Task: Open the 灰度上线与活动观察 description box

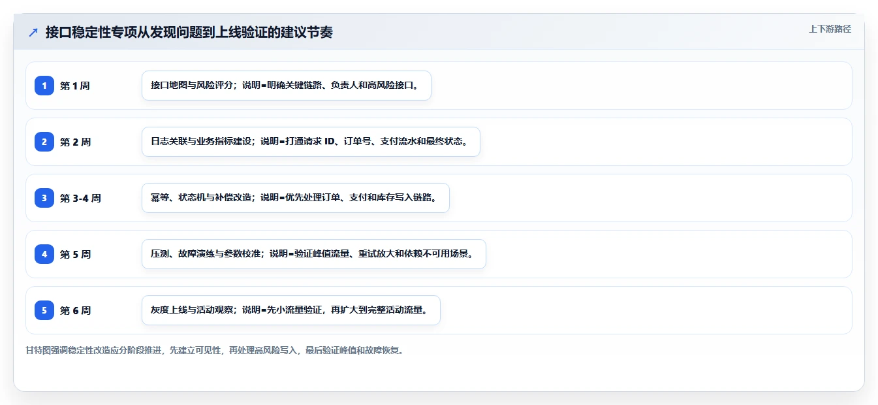Action: pos(291,310)
